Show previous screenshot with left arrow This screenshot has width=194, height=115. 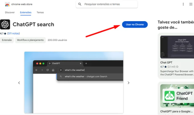19,83
